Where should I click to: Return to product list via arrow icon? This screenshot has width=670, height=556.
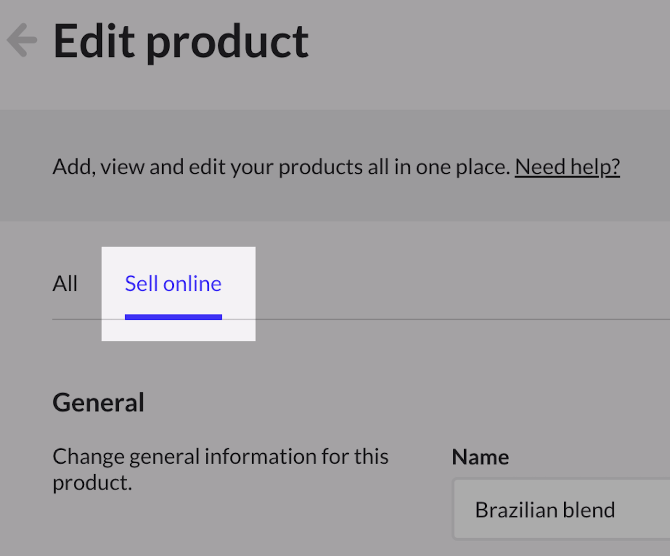22,39
